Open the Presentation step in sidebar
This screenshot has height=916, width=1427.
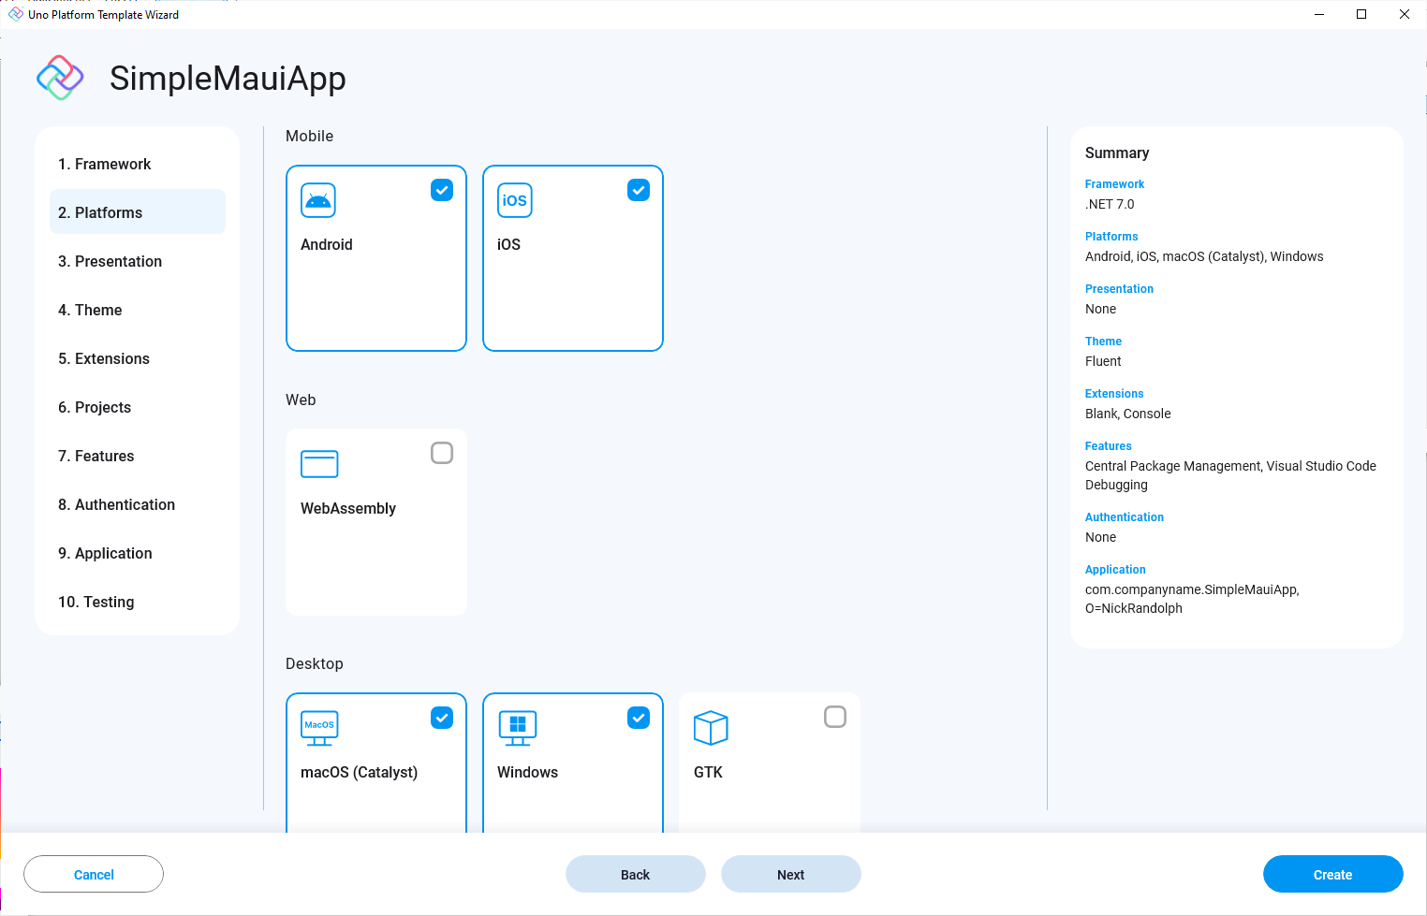110,261
